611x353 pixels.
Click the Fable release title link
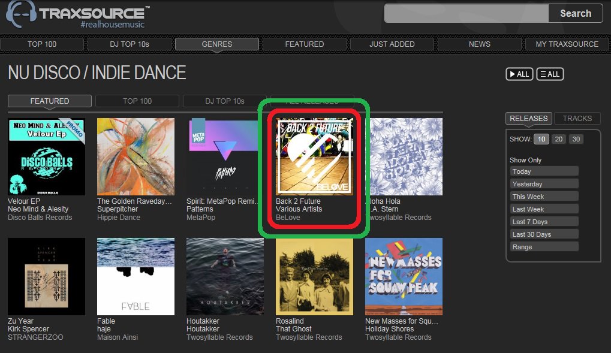tap(106, 321)
